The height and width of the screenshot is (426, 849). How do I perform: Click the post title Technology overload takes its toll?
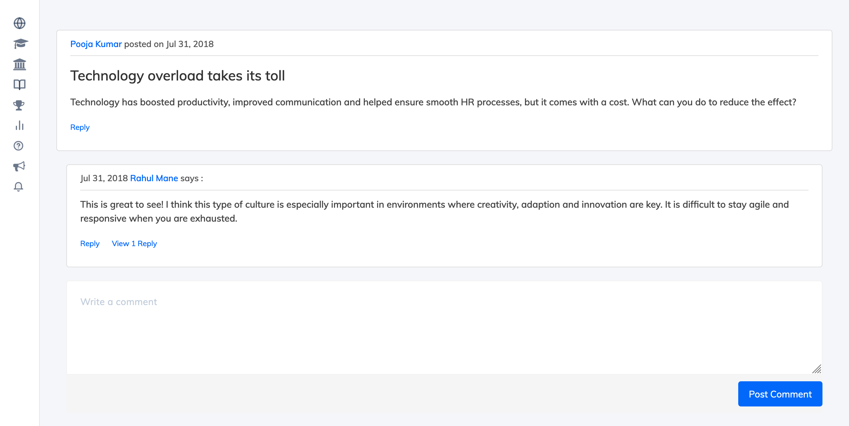177,76
